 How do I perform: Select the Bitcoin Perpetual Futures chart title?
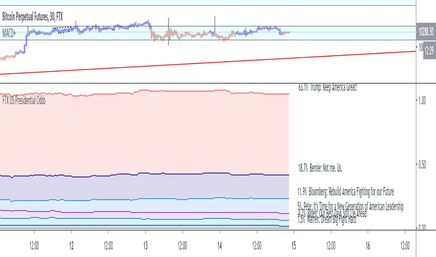coord(33,17)
